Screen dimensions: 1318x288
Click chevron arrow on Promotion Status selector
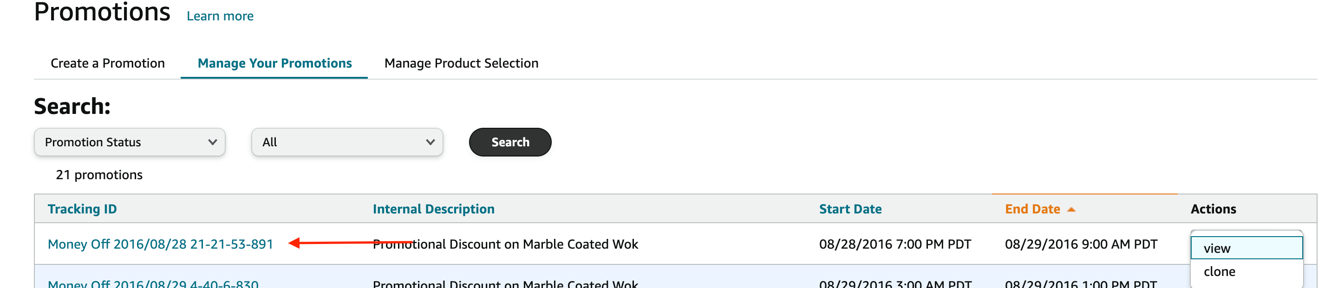coord(212,142)
